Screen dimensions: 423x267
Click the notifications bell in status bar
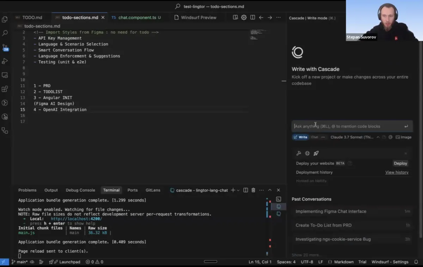[416, 262]
